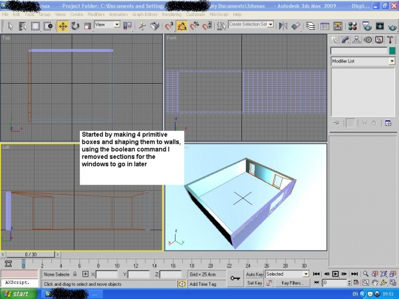Image resolution: width=399 pixels, height=299 pixels.
Task: Open Render Setup teapot icon
Action: [367, 26]
